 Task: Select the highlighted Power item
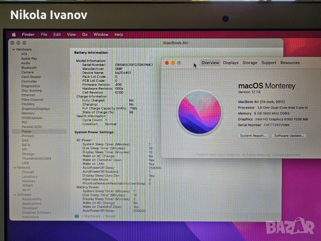(x=39, y=132)
